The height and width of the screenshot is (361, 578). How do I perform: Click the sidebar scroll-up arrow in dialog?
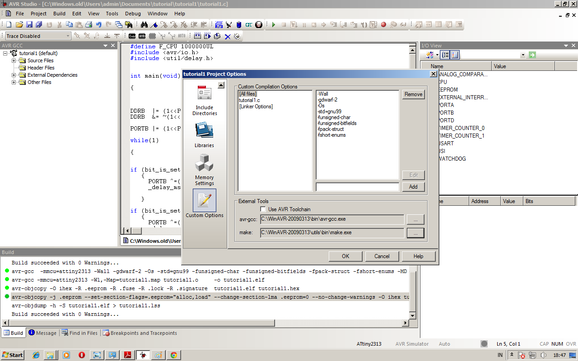pyautogui.click(x=221, y=85)
